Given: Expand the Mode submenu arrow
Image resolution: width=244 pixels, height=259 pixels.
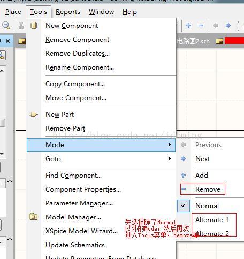Looking at the screenshot, I should pos(170,145).
